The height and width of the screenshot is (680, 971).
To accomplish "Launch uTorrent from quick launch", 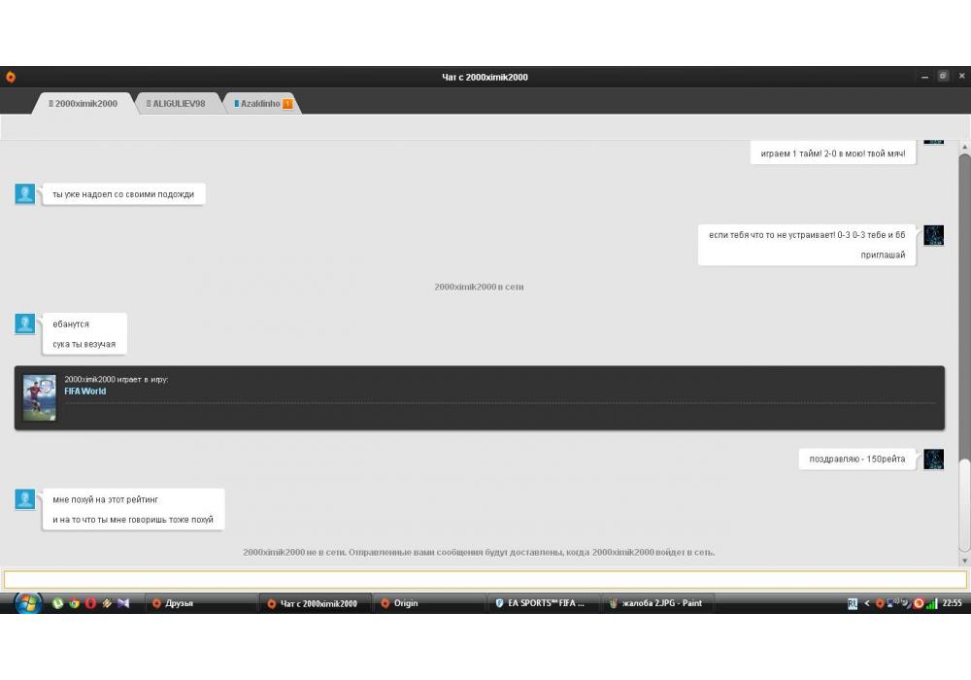I will (57, 603).
